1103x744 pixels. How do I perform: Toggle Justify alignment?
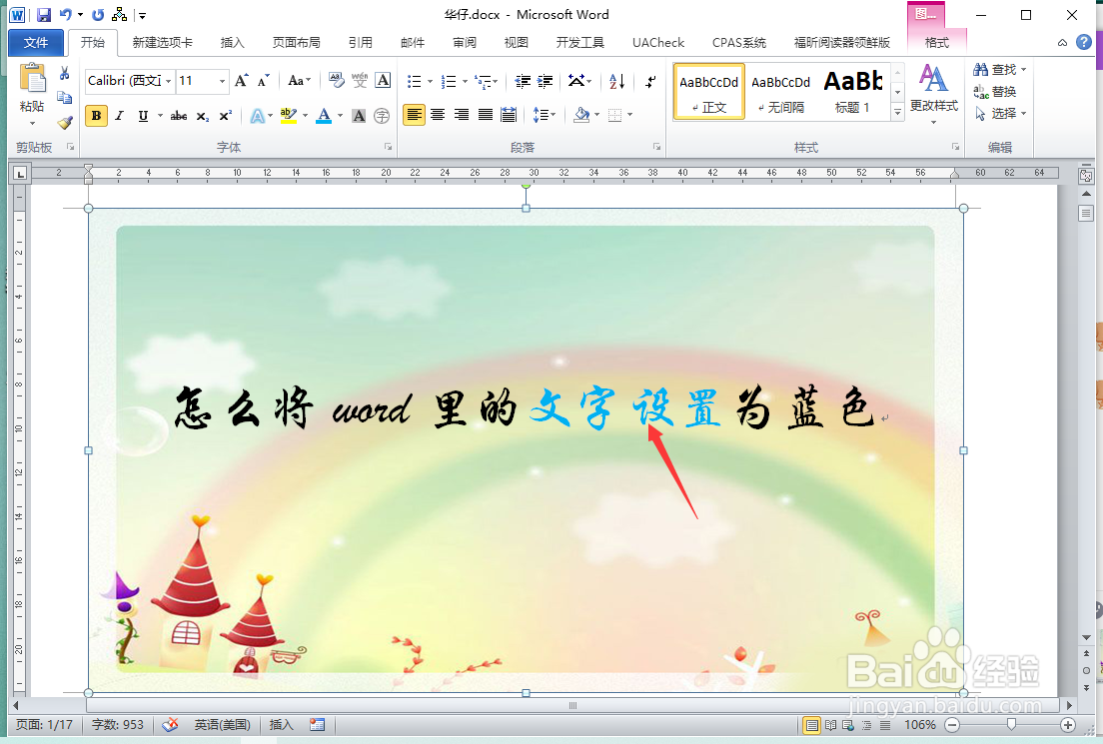click(486, 115)
